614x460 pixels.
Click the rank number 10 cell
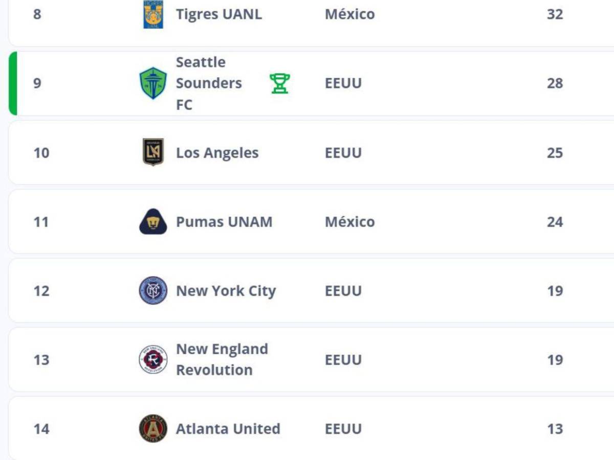pyautogui.click(x=41, y=152)
